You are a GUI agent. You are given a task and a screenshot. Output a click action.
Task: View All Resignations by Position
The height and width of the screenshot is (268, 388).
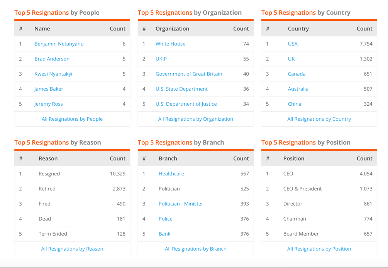[x=319, y=249]
